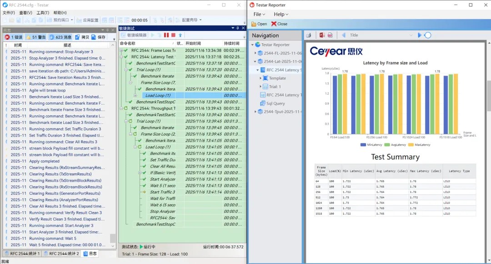Toggle the 1 错误 error filter
The image size is (491, 264).
pos(14,37)
